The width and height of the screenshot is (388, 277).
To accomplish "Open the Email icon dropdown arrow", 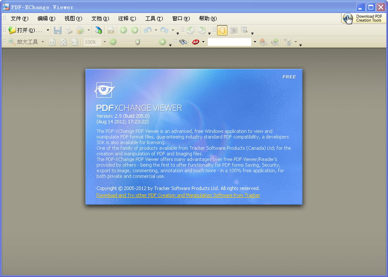I will pos(89,30).
